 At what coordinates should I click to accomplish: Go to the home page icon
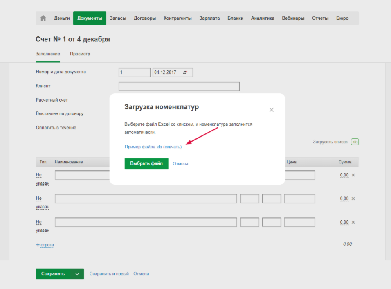[43, 18]
